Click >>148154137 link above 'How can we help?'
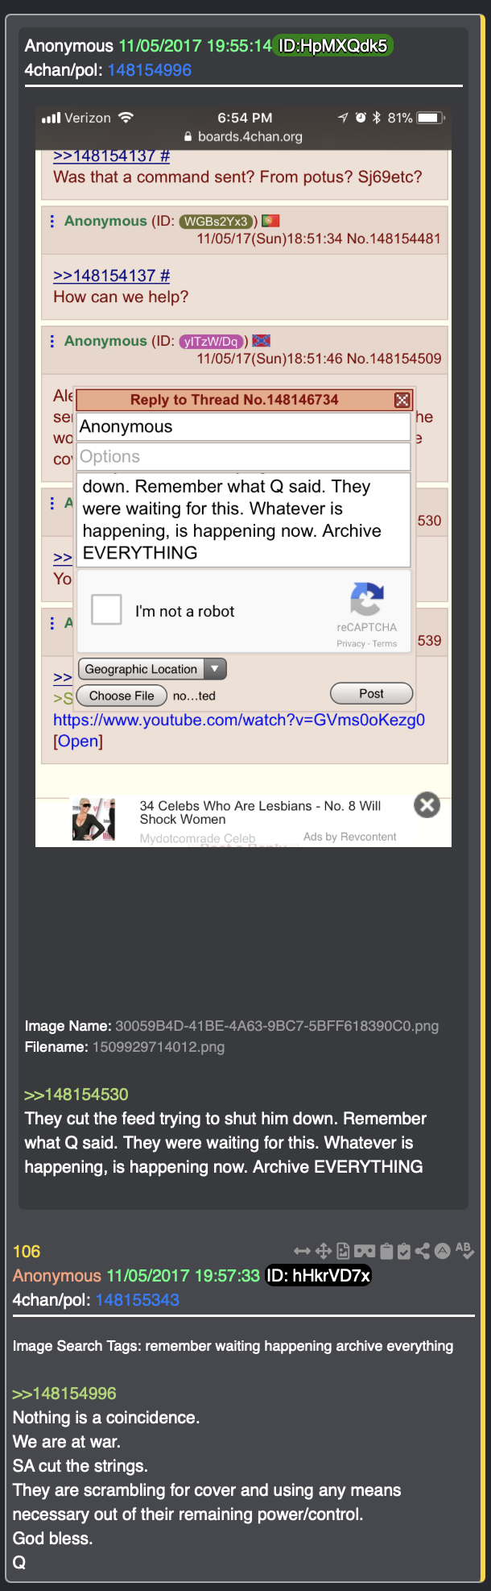Screen dimensions: 491x1591 [111, 276]
